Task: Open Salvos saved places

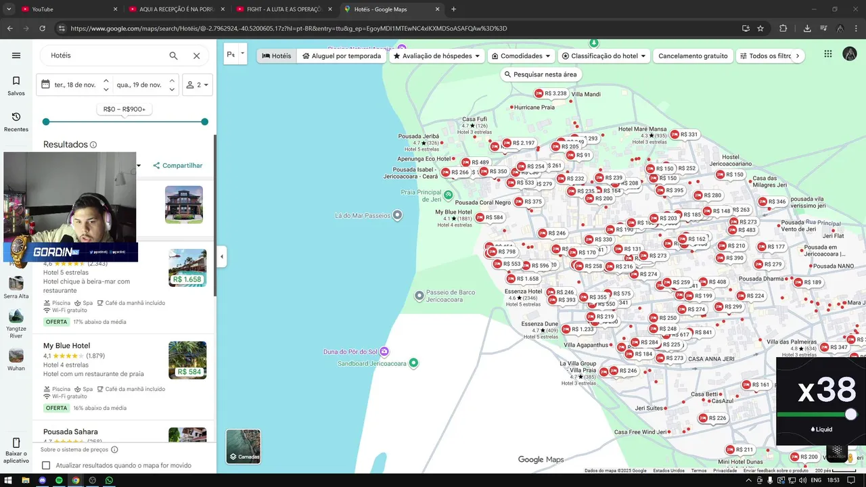Action: click(x=16, y=86)
